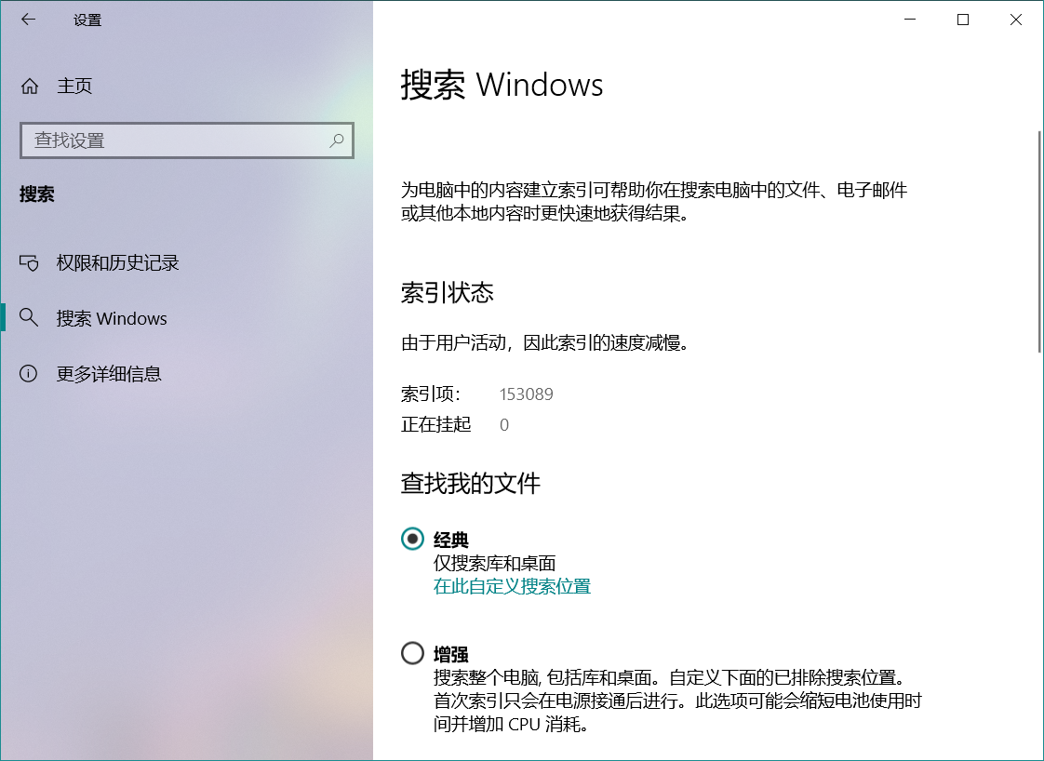Go to 主页 label
Screen dimensions: 1044x761
[74, 86]
